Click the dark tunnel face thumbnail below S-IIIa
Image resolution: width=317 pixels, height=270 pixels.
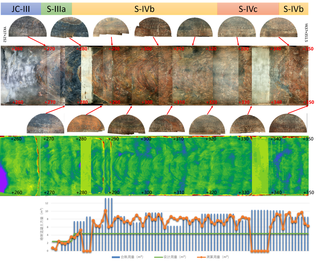point(69,28)
